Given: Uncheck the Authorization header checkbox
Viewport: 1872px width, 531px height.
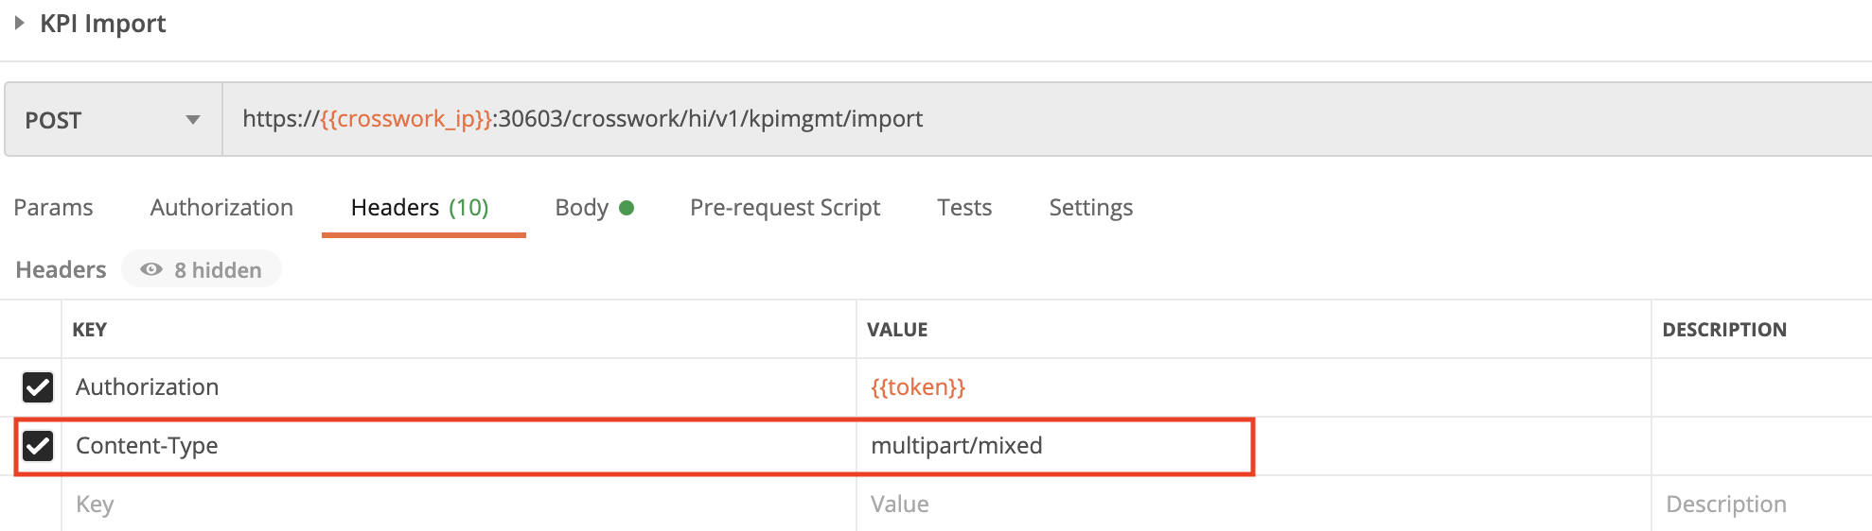Looking at the screenshot, I should [x=38, y=386].
